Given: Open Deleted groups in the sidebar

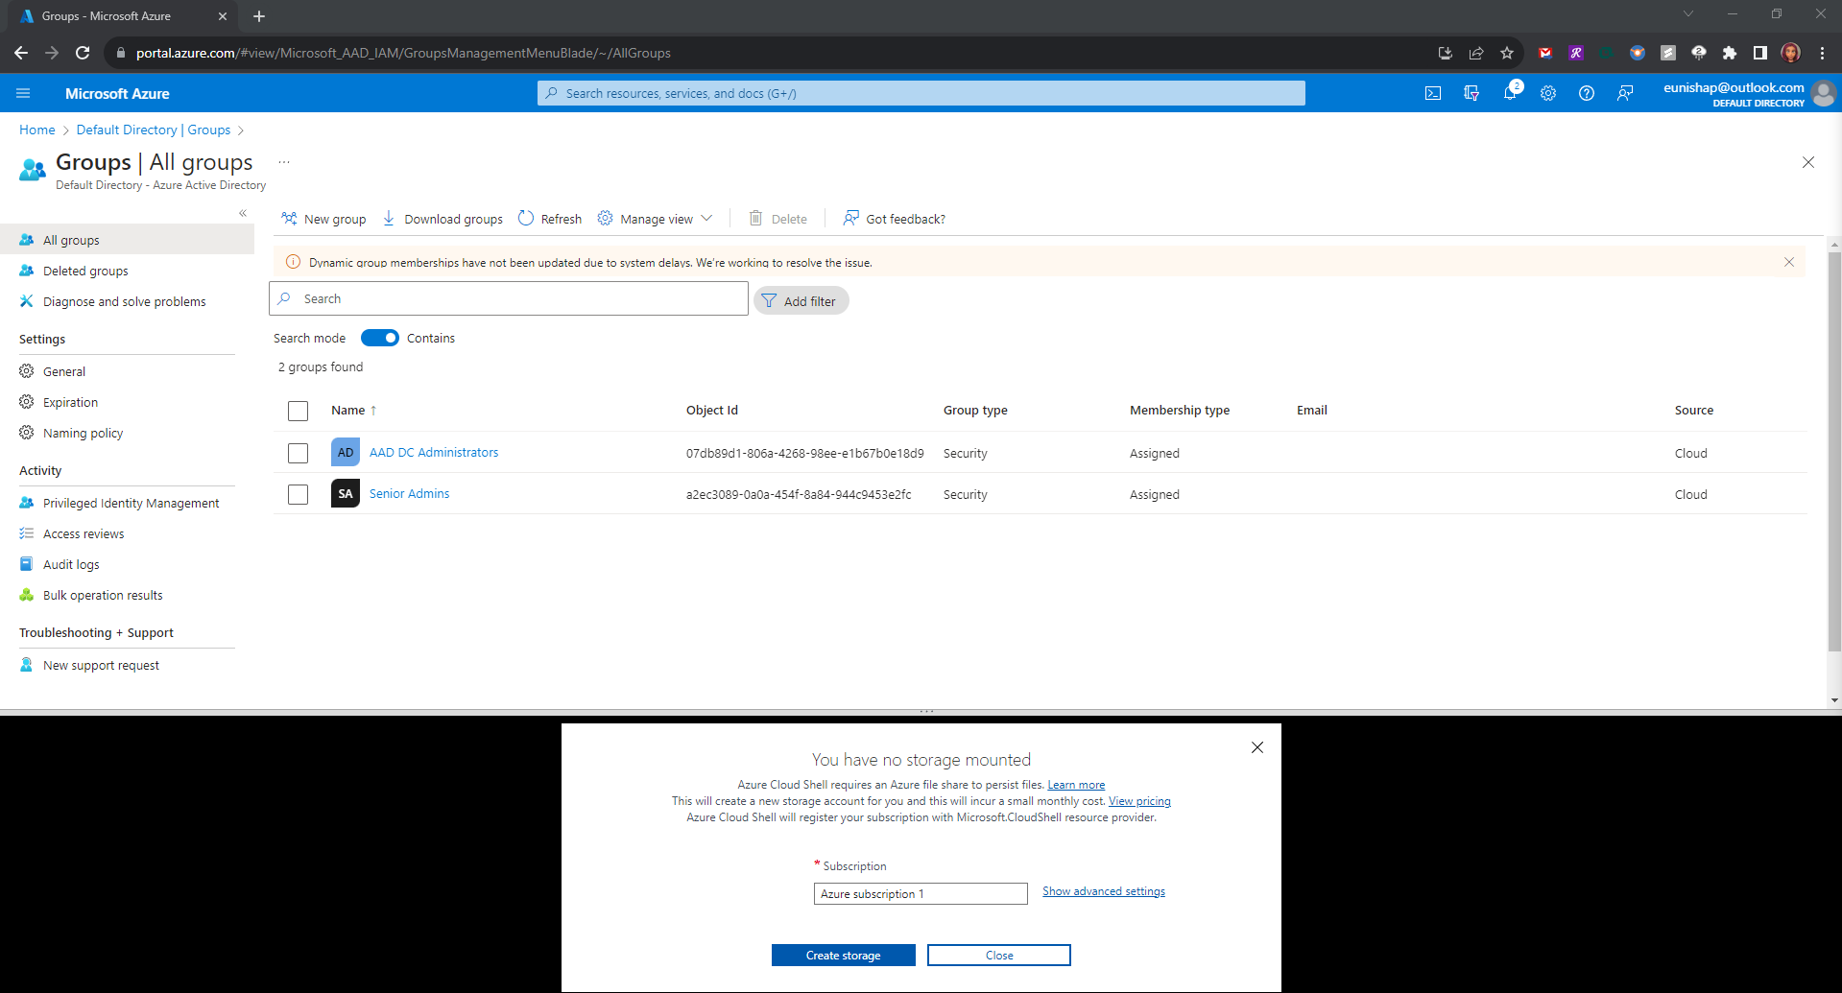Looking at the screenshot, I should pos(85,271).
